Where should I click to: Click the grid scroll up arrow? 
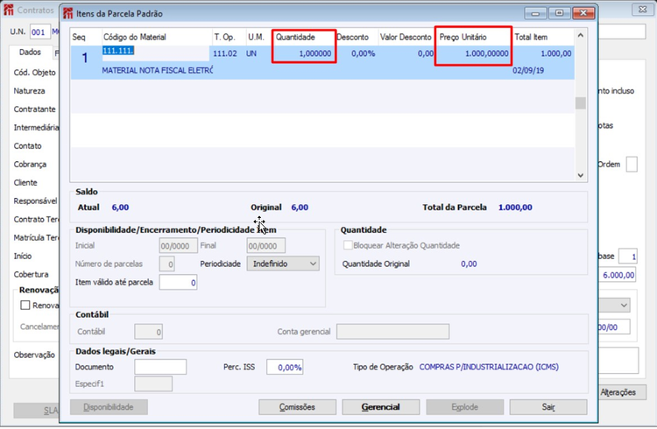click(x=580, y=36)
